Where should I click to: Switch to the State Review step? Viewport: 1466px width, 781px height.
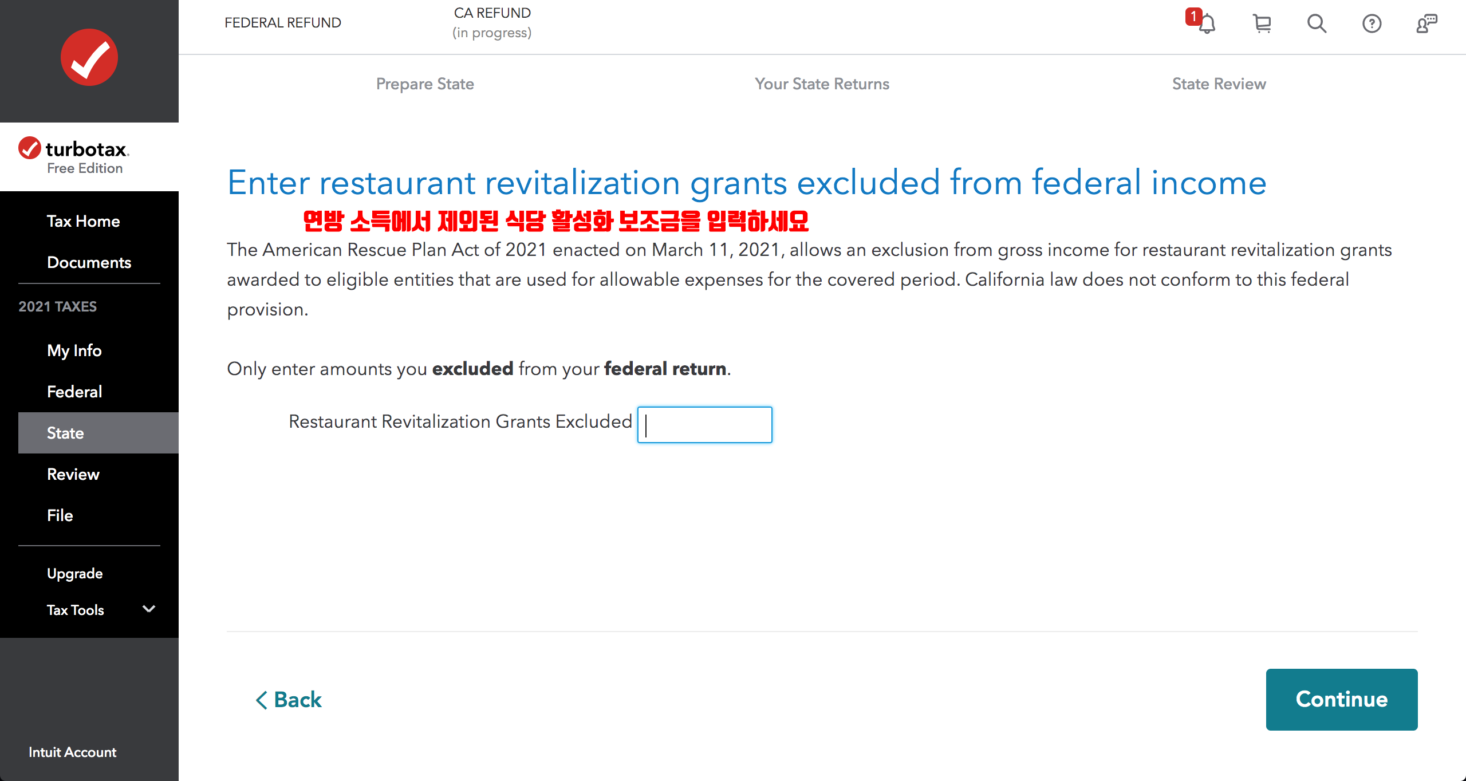[x=1219, y=84]
